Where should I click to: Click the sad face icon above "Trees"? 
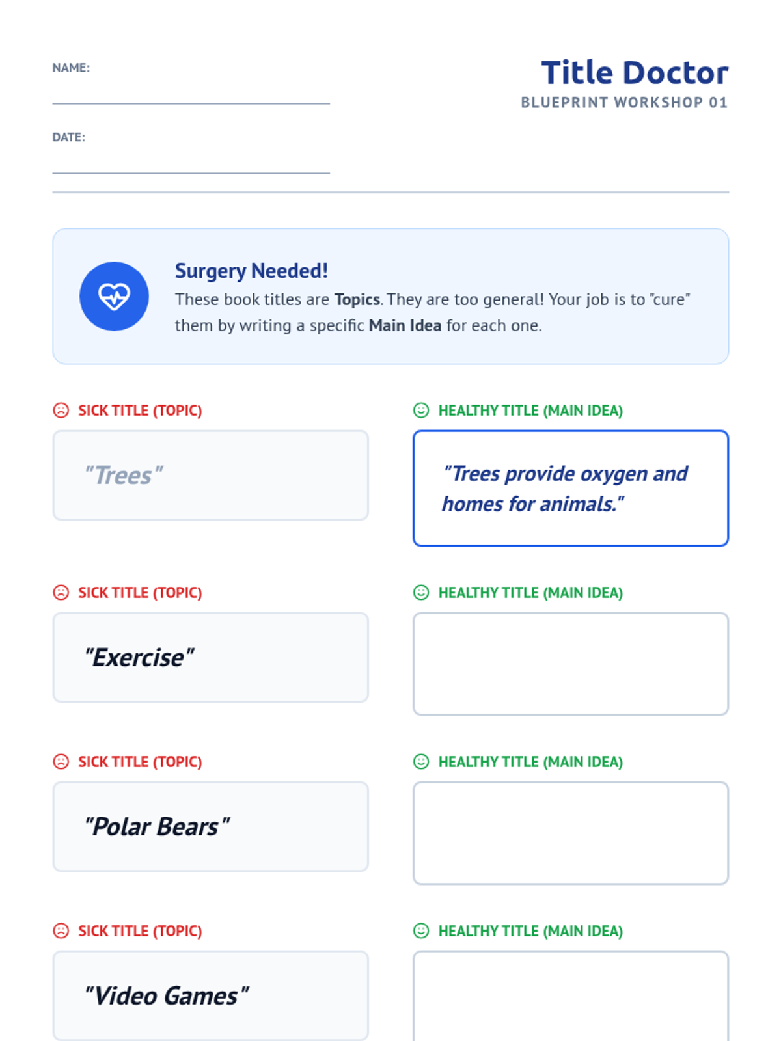(x=61, y=411)
